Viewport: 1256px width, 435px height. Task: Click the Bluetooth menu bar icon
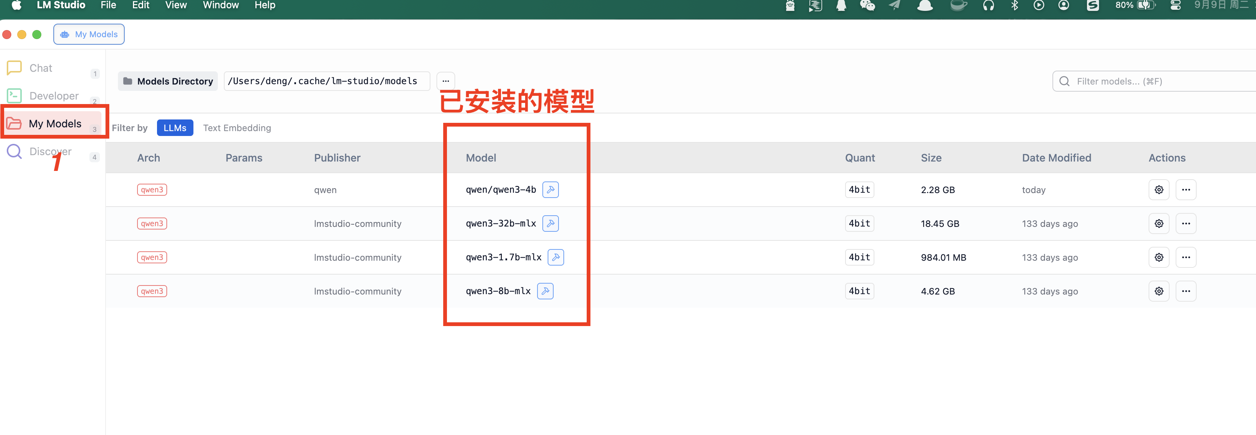click(1014, 5)
